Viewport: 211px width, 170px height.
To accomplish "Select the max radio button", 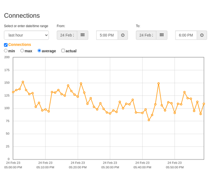I will tap(22, 51).
